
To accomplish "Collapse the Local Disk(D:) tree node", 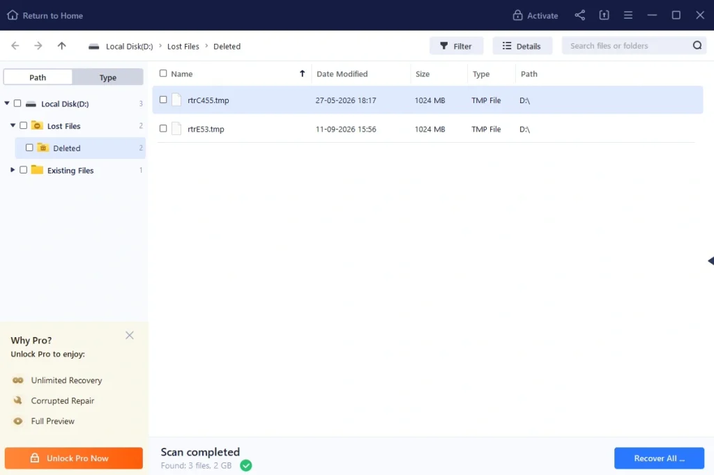I will point(7,103).
